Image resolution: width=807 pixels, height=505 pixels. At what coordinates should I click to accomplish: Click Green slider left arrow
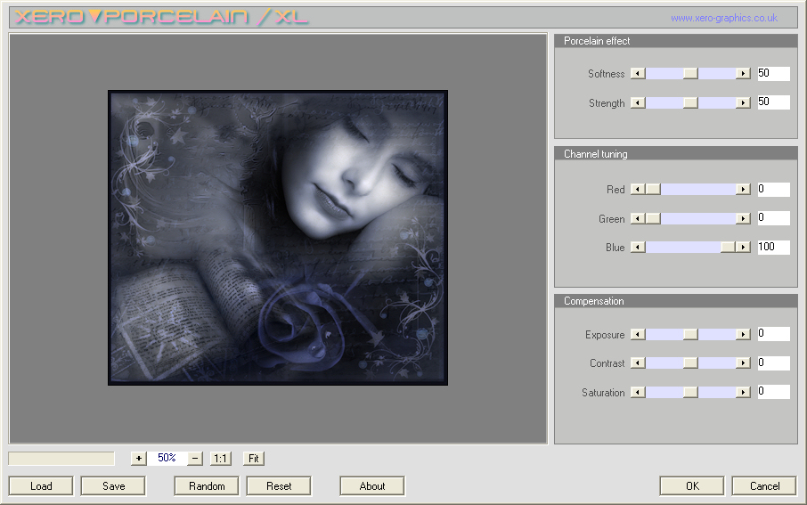click(638, 219)
